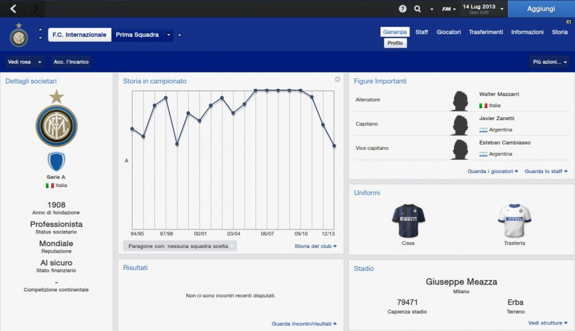Click the Italia flag beside Mazzarri
This screenshot has height=331, width=575.
point(483,106)
